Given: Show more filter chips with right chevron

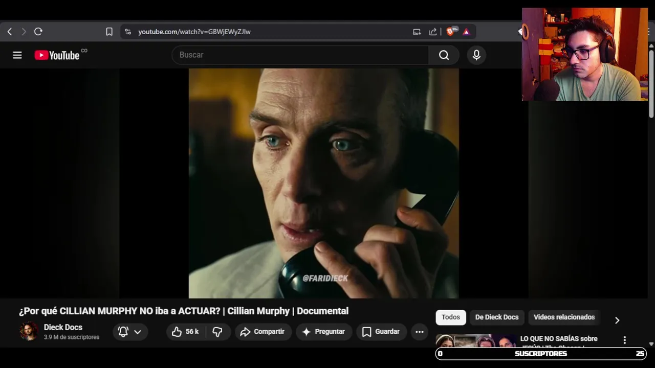Looking at the screenshot, I should 617,320.
